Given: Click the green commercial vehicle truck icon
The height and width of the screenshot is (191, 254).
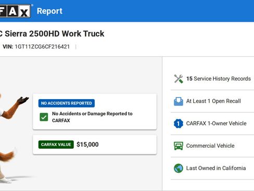Looking at the screenshot, I should tap(179, 146).
